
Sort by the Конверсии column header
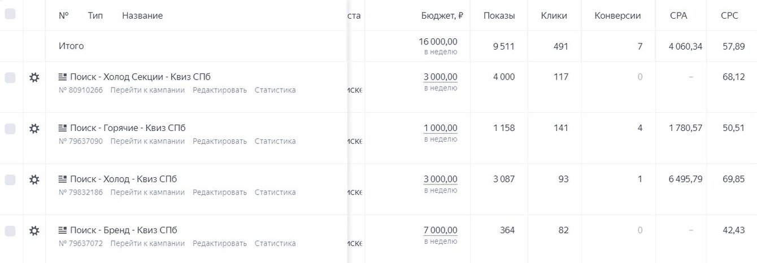tap(617, 16)
